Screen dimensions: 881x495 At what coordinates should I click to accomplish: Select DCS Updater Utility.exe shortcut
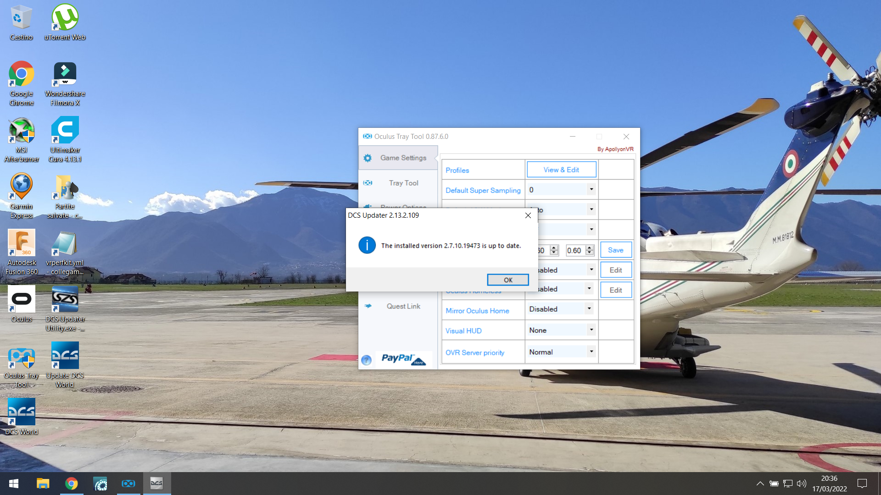coord(65,309)
